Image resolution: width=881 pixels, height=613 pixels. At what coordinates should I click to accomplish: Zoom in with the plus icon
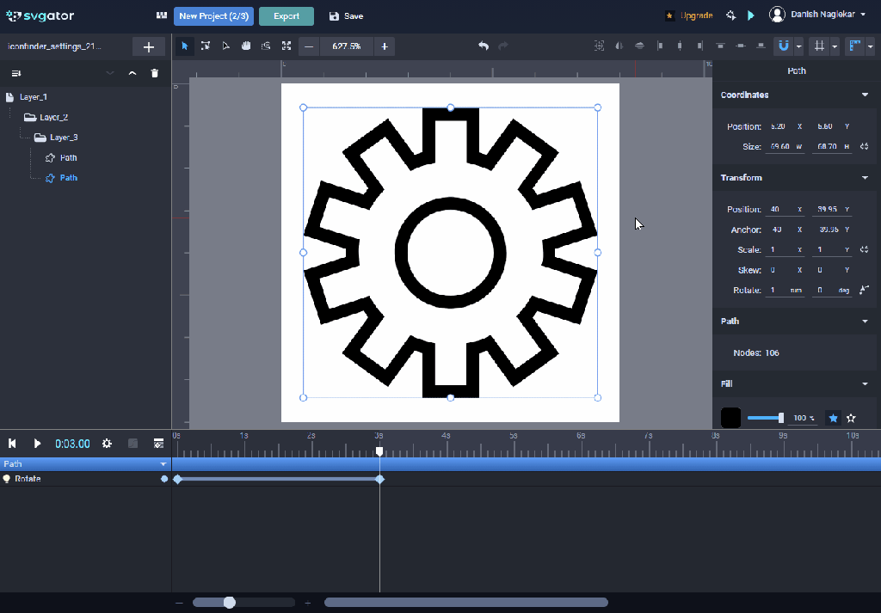pyautogui.click(x=384, y=46)
